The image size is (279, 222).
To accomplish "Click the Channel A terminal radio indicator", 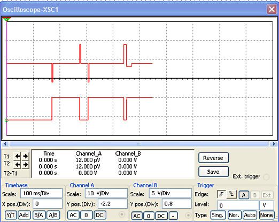I will tap(122, 215).
